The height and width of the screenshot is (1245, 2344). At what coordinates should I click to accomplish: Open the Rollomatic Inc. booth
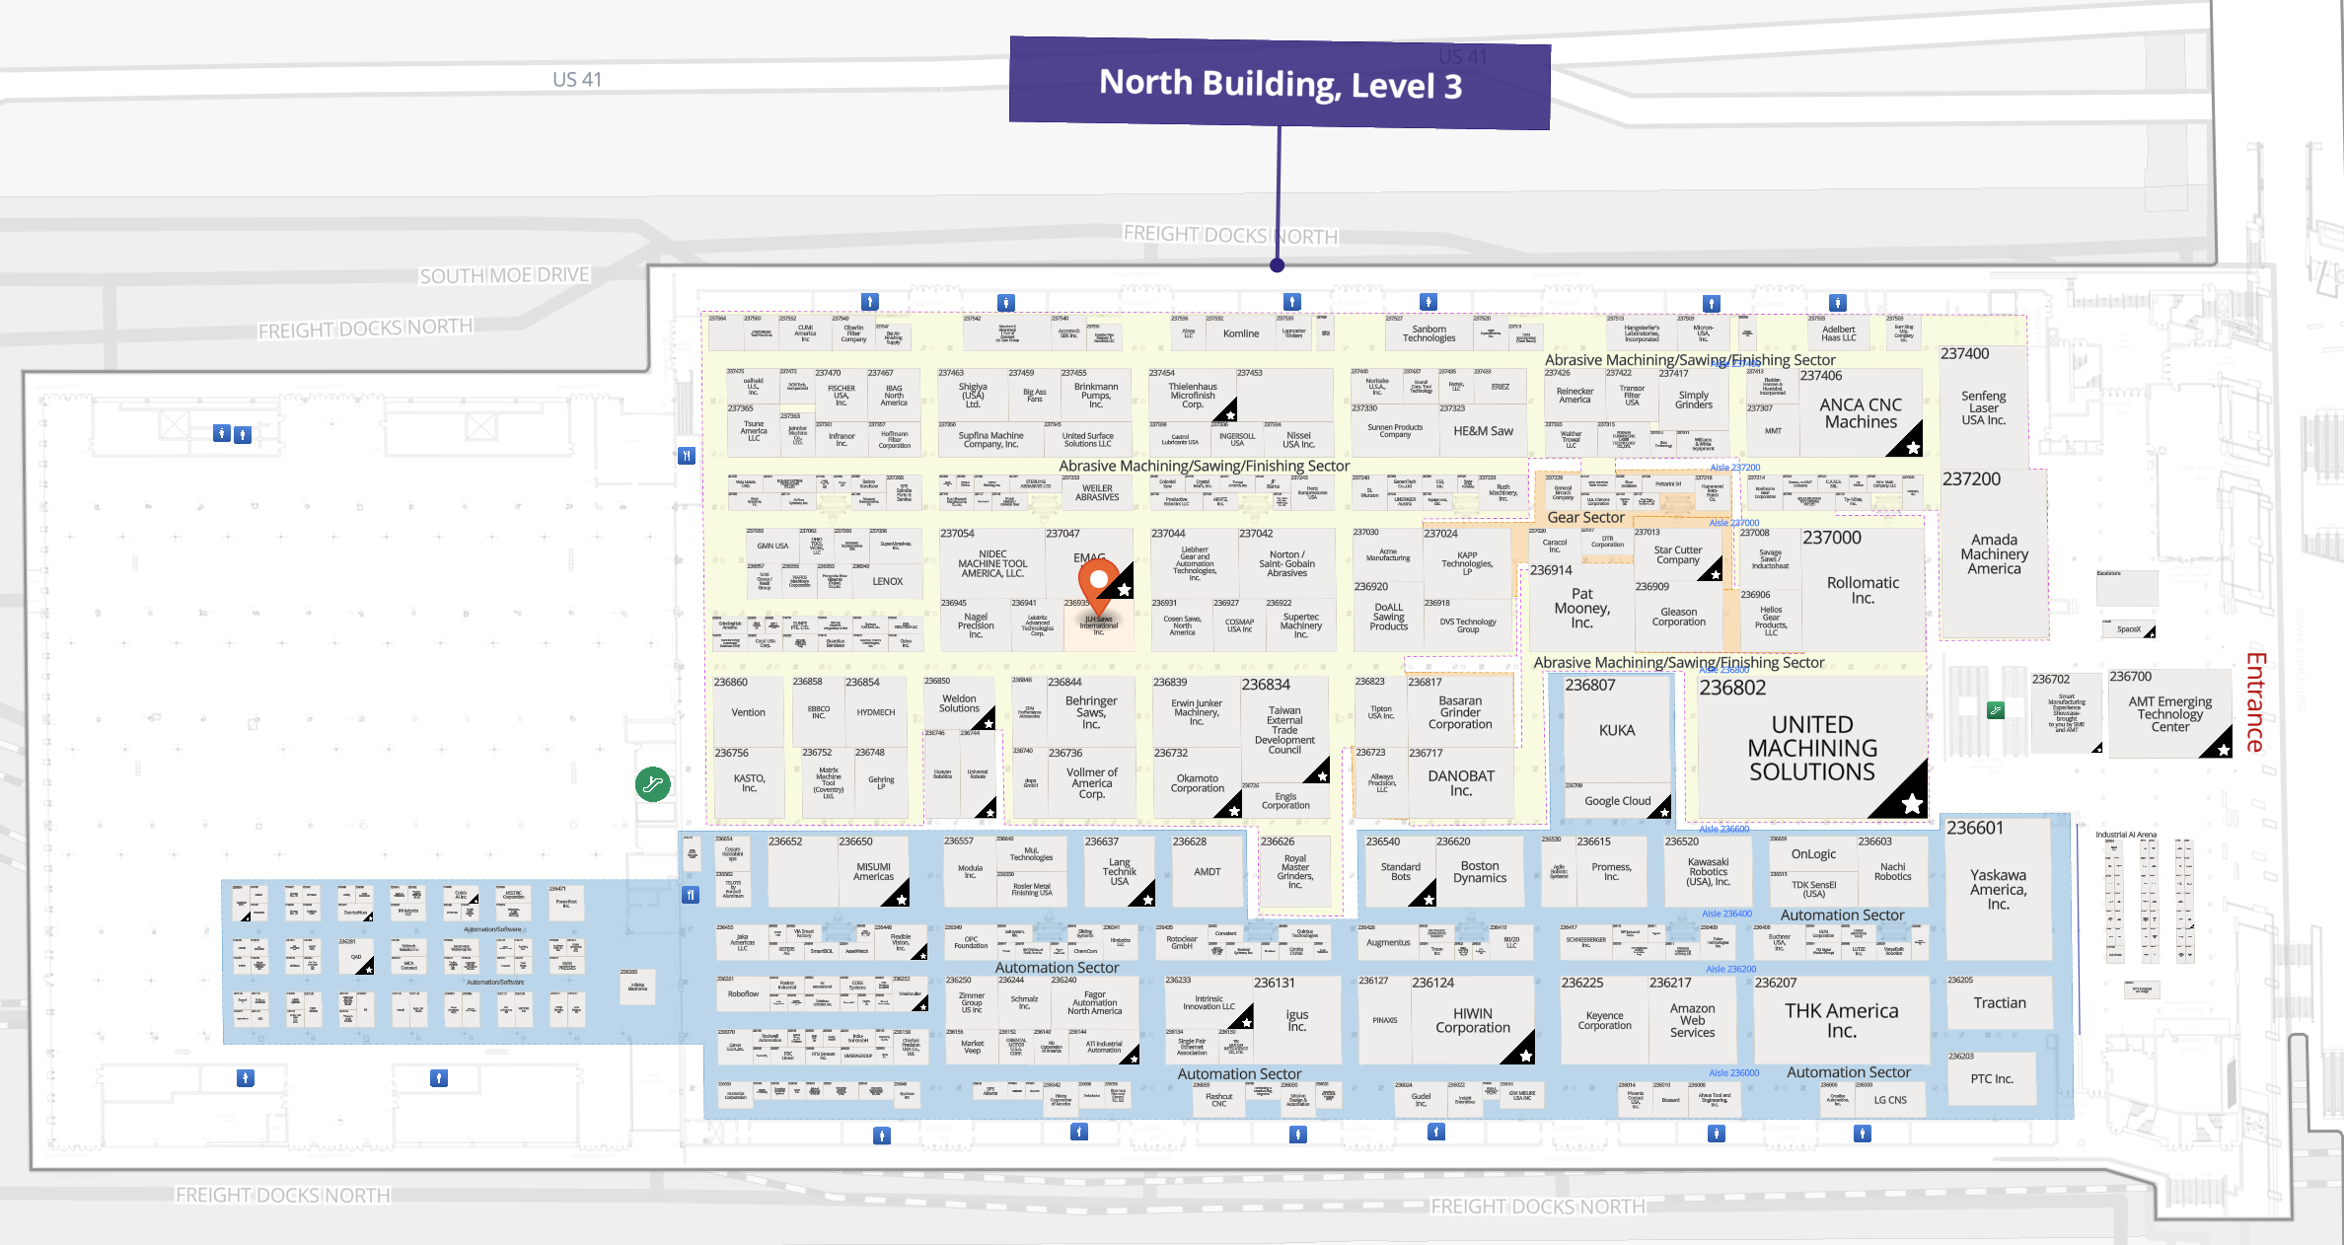pyautogui.click(x=1863, y=588)
